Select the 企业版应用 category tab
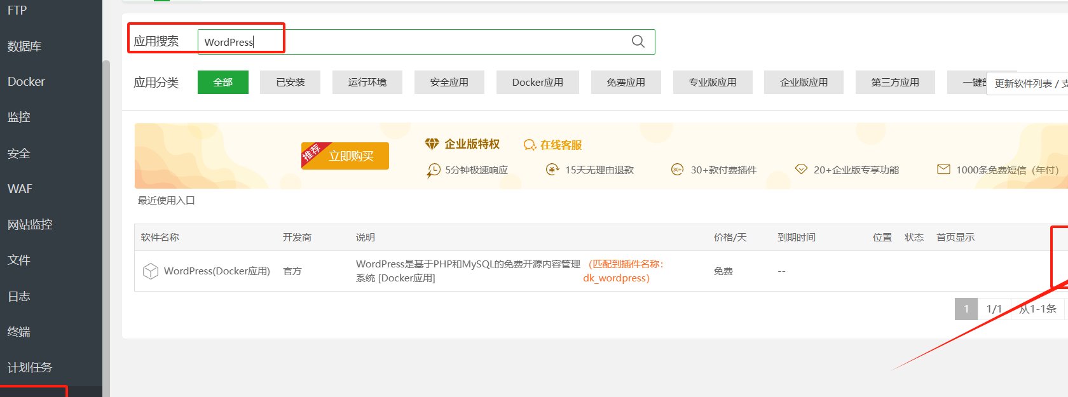Screen dimensions: 1068x397 pyautogui.click(x=804, y=82)
